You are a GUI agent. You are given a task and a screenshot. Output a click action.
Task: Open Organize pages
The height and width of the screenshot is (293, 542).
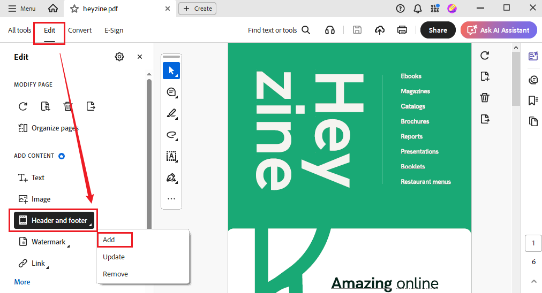point(48,128)
